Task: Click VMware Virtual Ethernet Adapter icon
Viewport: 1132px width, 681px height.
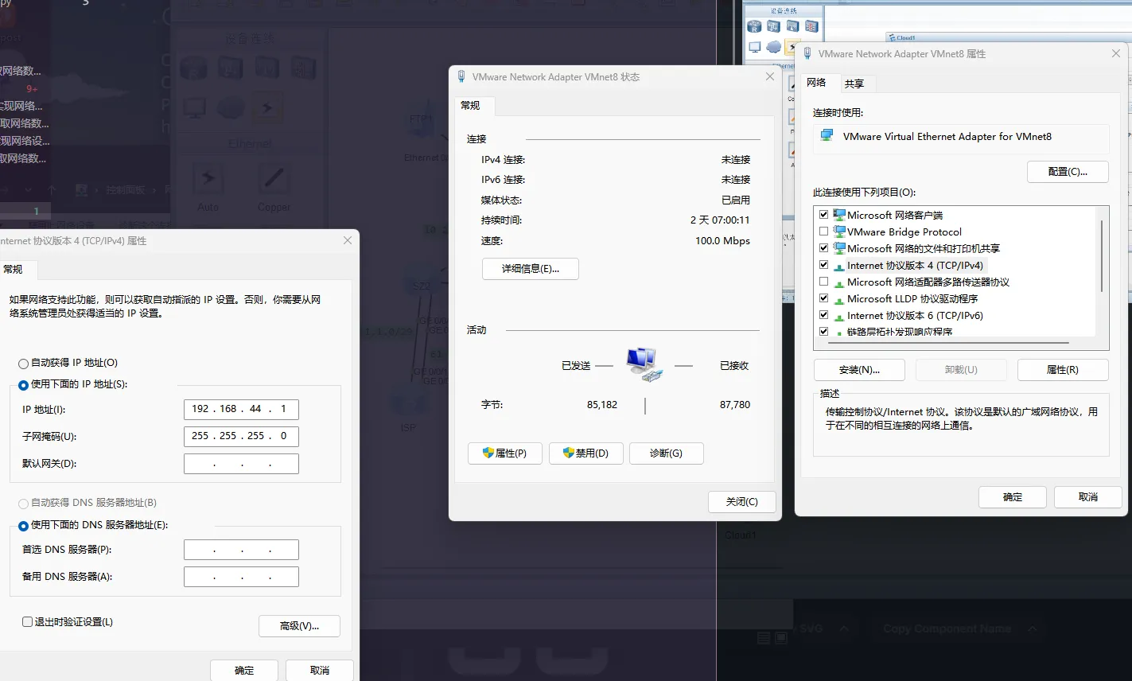Action: pyautogui.click(x=827, y=136)
